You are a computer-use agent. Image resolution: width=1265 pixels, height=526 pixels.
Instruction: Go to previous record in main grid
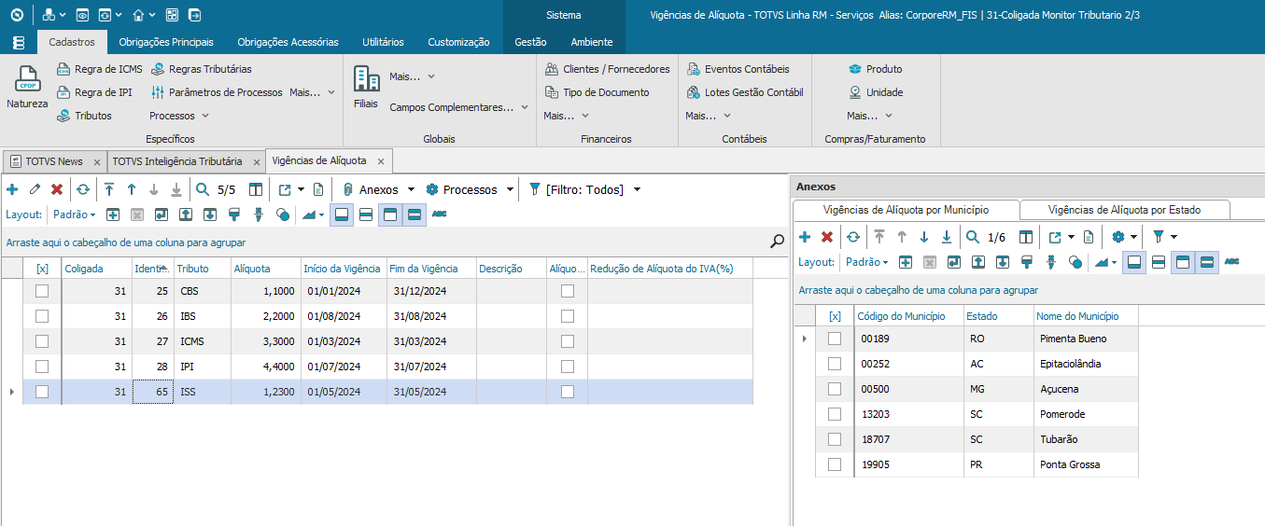(132, 189)
